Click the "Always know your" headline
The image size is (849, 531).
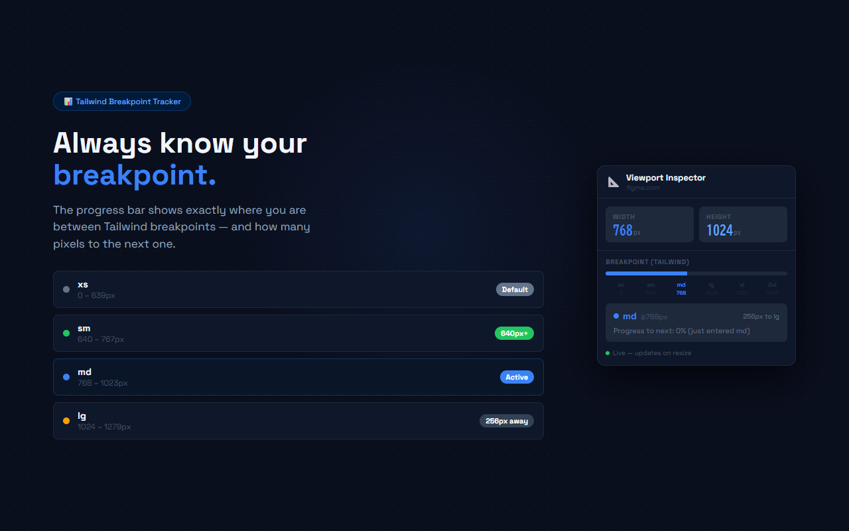(180, 143)
